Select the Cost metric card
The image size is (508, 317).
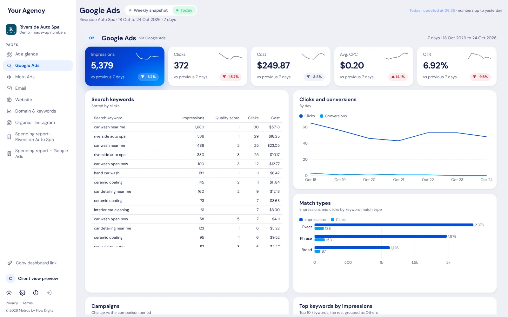click(x=291, y=66)
